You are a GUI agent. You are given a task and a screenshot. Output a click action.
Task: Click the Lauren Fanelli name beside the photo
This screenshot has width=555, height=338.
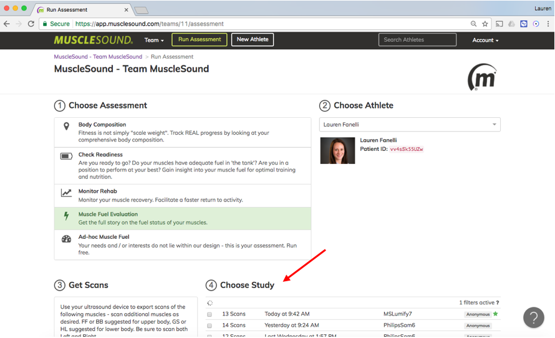click(379, 140)
